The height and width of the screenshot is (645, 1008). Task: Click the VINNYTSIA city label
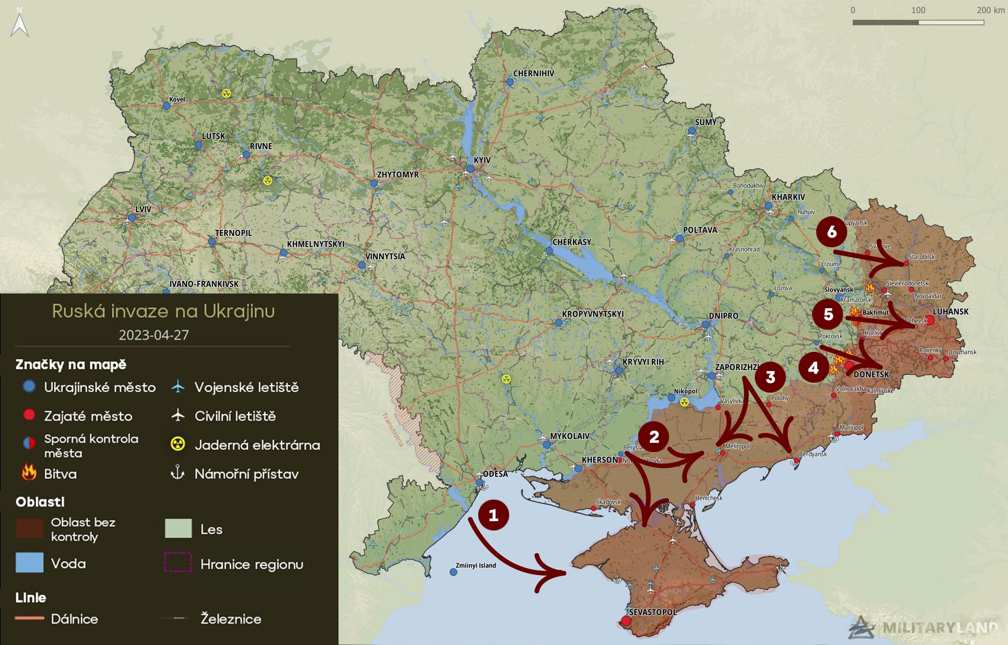tap(385, 256)
